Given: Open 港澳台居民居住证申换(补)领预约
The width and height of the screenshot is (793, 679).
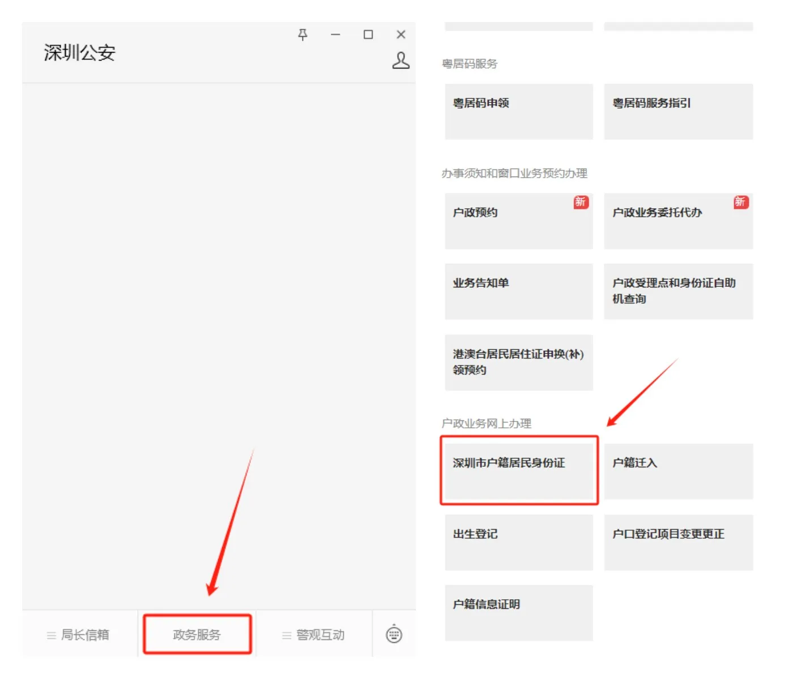Looking at the screenshot, I should [519, 363].
